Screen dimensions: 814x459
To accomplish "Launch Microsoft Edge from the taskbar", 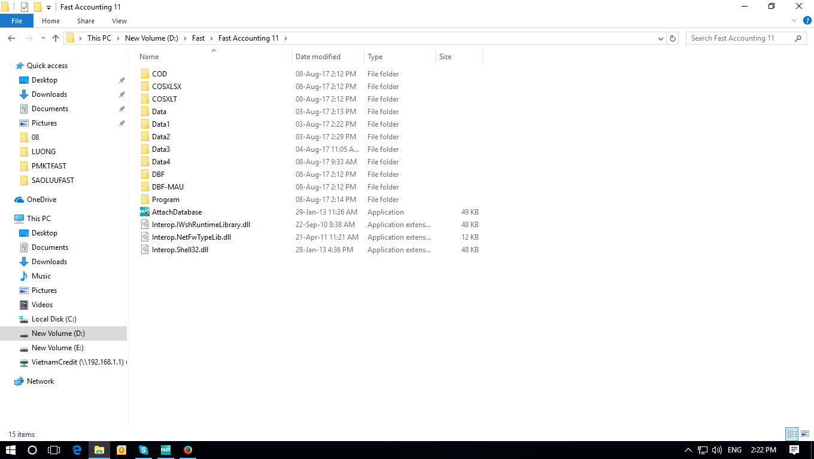I will [77, 450].
